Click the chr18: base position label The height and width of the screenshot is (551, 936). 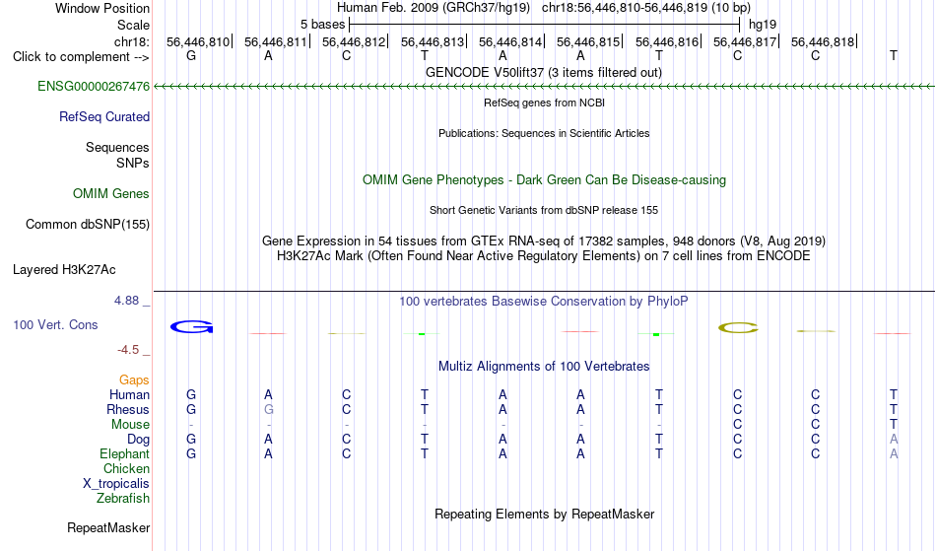coord(132,41)
